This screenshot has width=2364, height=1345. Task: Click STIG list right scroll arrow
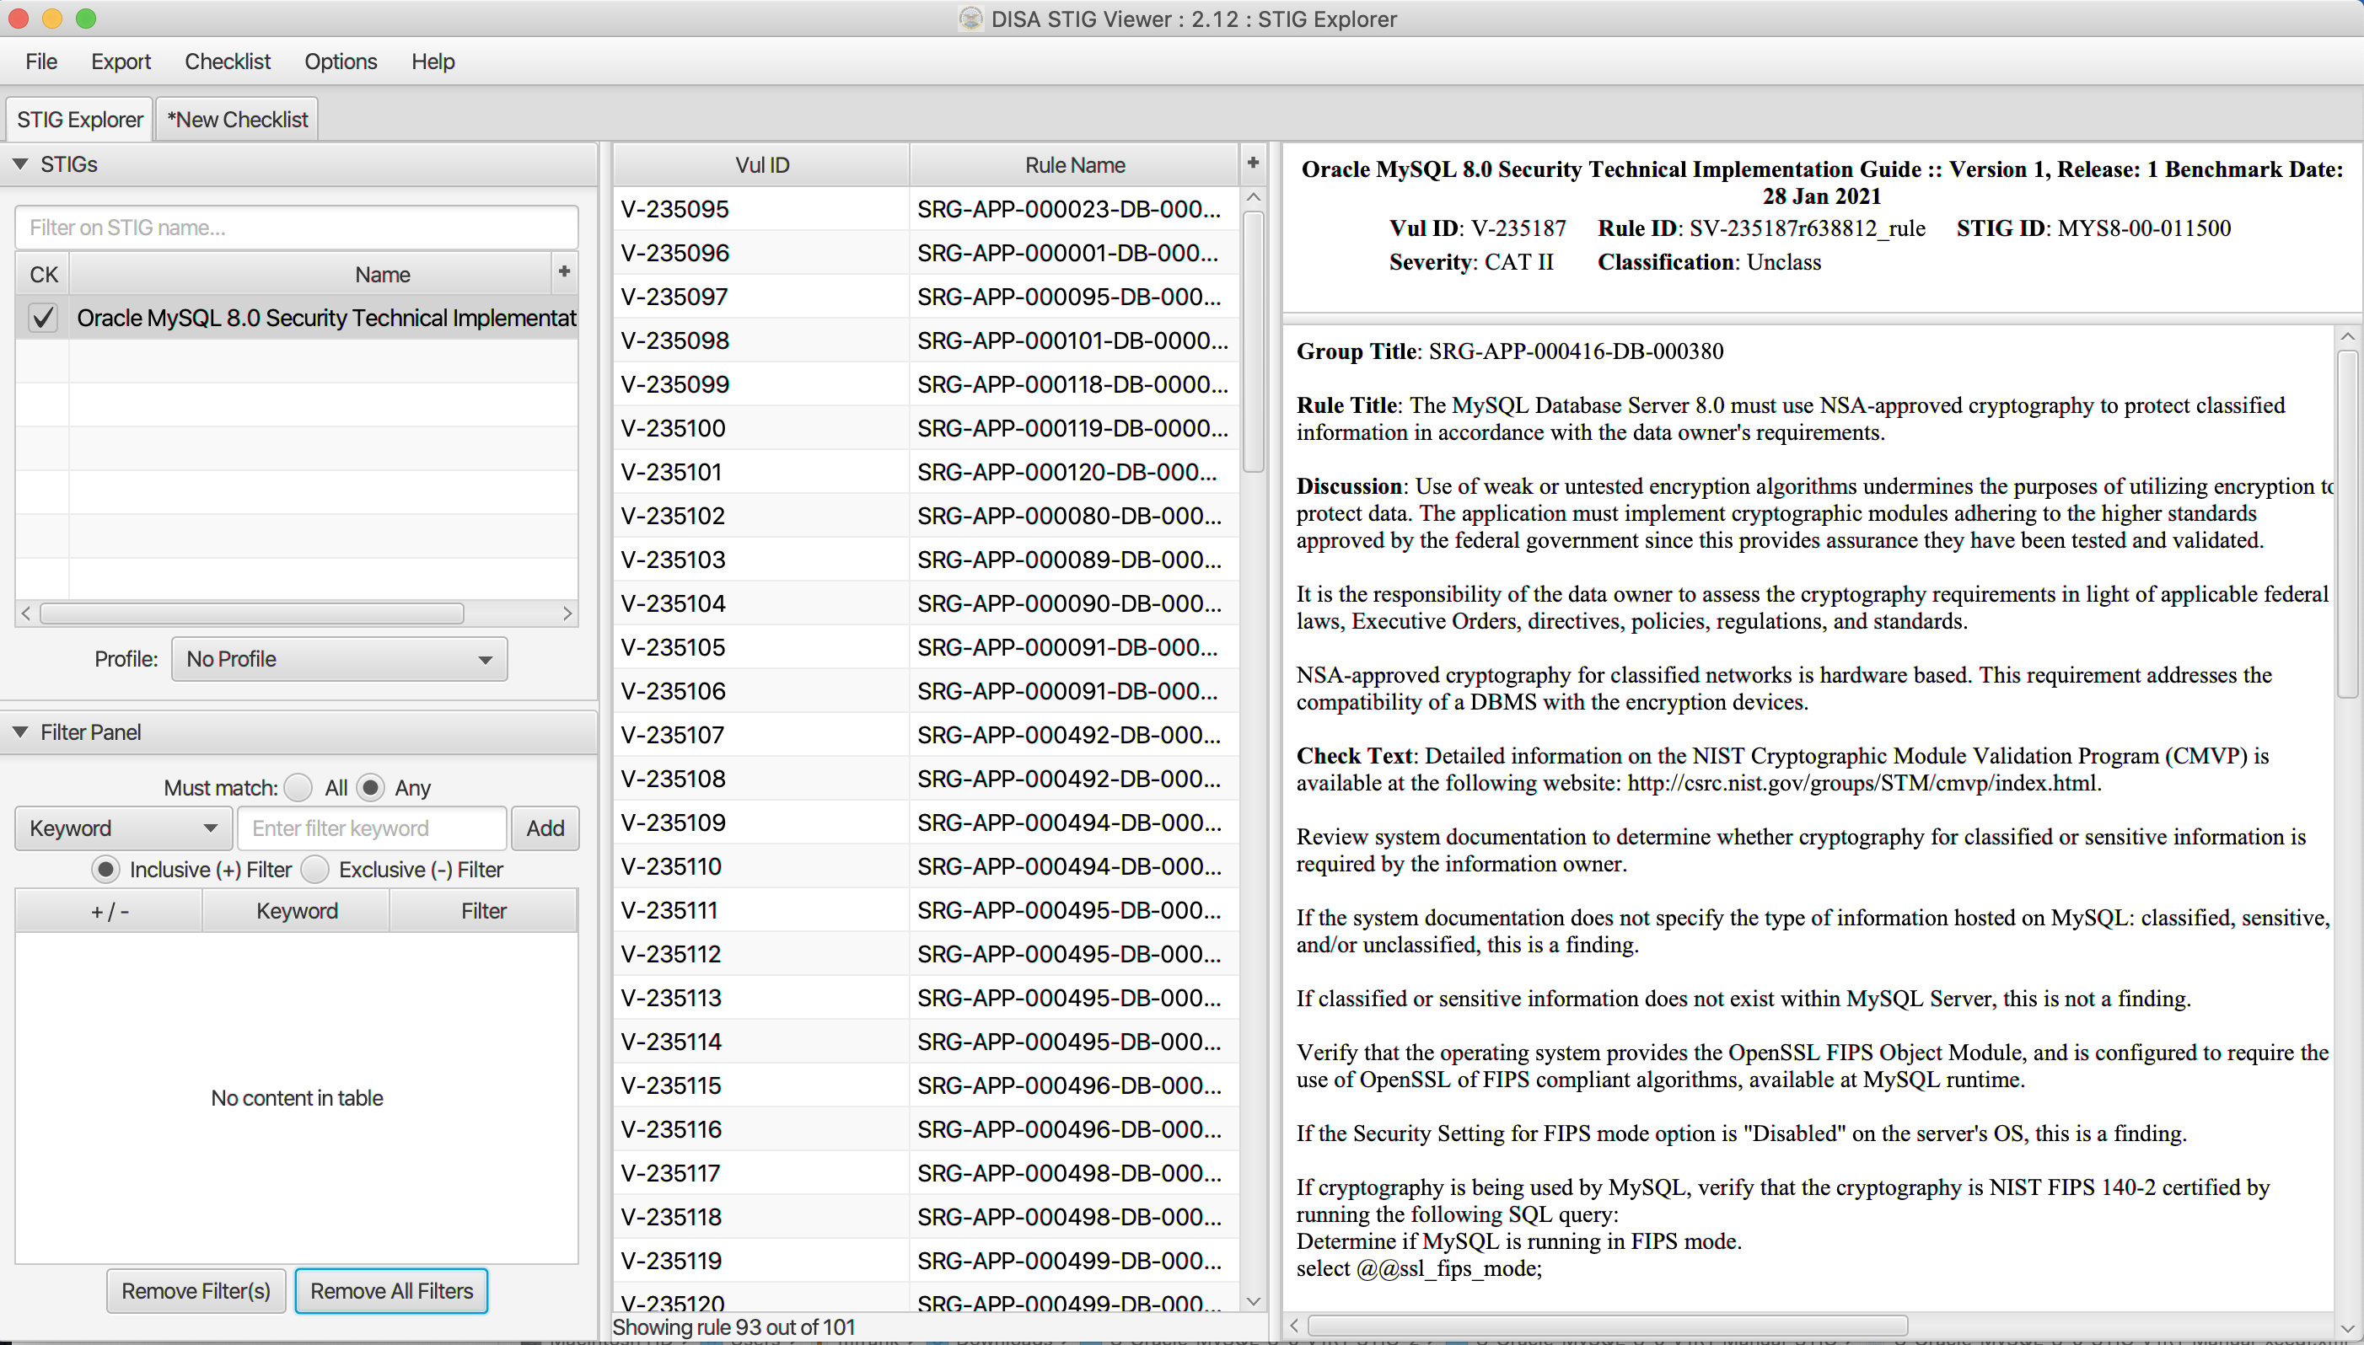[x=567, y=614]
